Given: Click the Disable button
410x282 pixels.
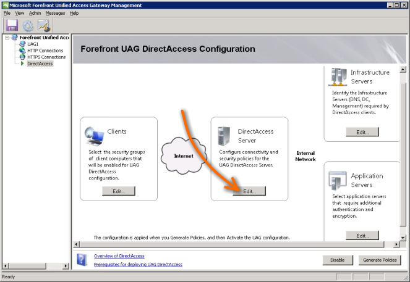Looking at the screenshot, I should [338, 260].
